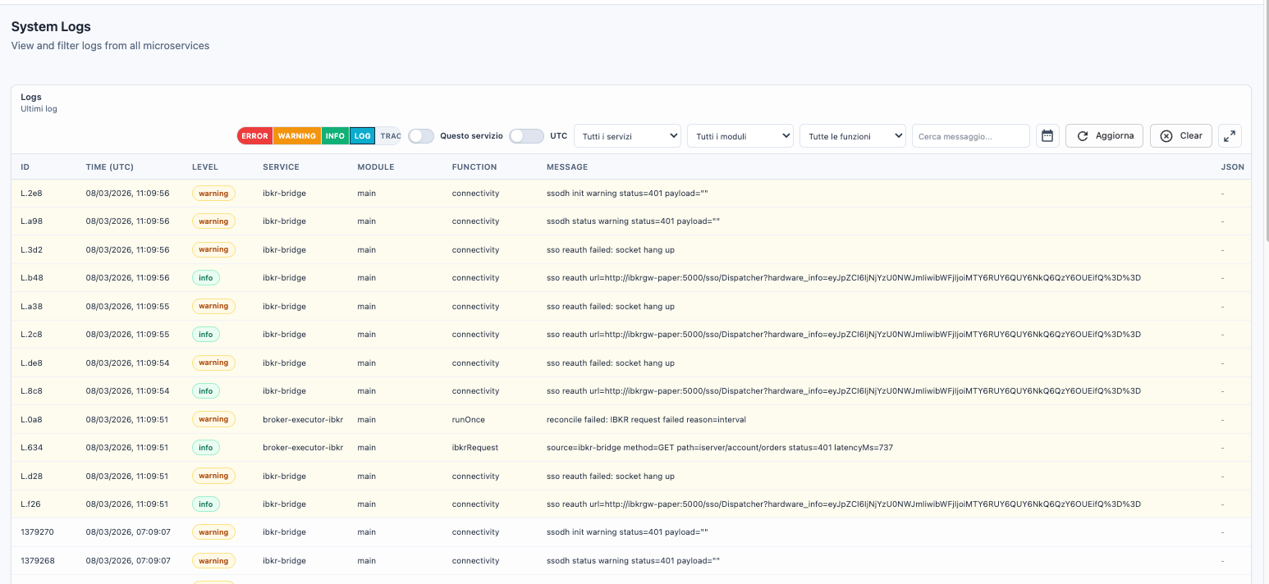
Task: Select the LOG level filter chip
Action: point(362,136)
